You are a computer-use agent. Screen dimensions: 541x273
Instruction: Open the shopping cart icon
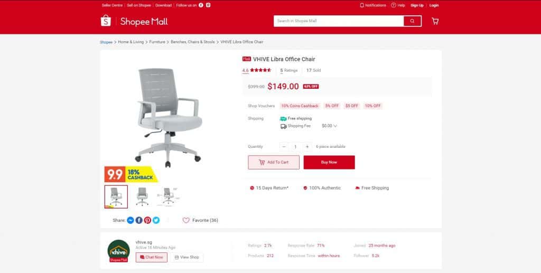(x=435, y=21)
